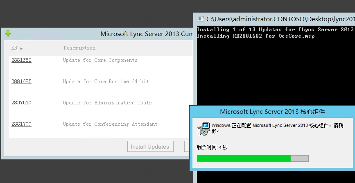Click the command prompt title bar path
355x183 pixels.
280,19
